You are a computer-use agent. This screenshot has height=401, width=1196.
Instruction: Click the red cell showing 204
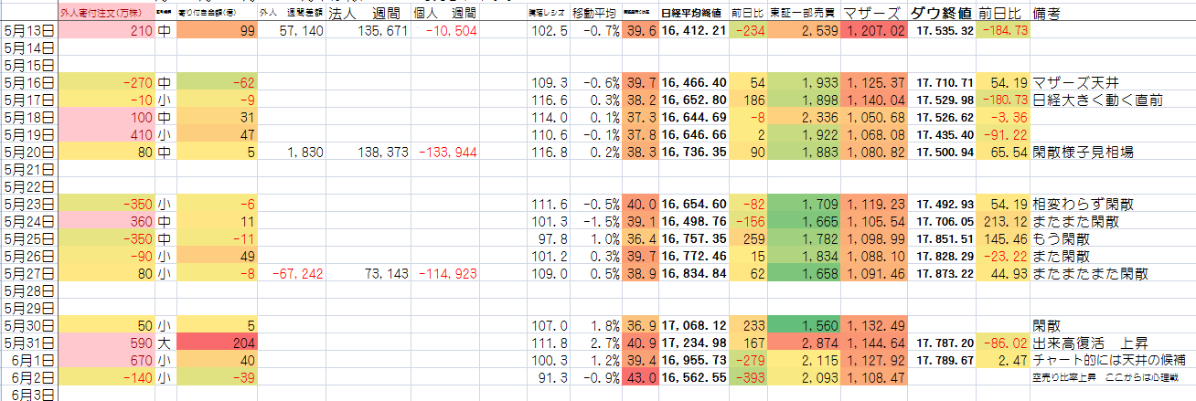[217, 342]
